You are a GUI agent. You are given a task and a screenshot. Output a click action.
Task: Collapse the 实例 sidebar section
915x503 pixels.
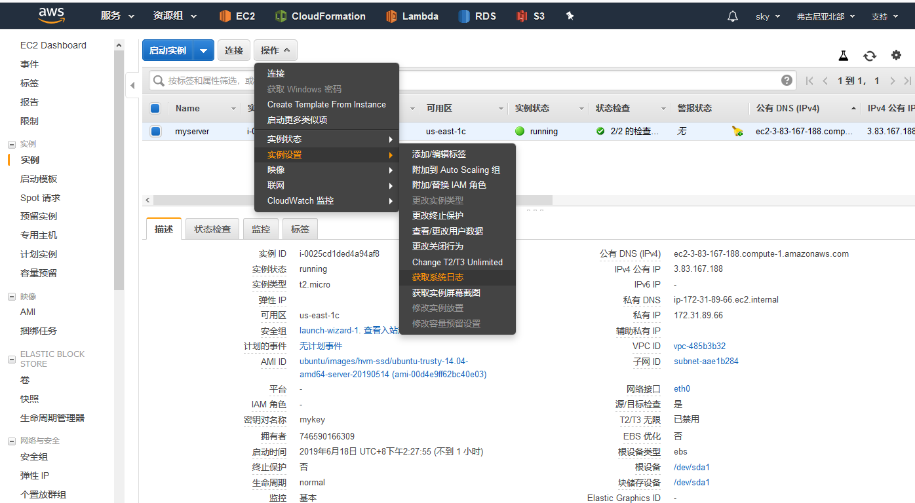coord(11,144)
